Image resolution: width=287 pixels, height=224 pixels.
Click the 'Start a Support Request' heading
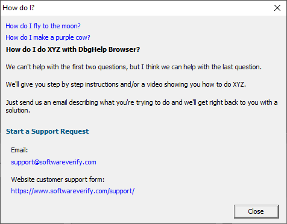pyautogui.click(x=47, y=131)
